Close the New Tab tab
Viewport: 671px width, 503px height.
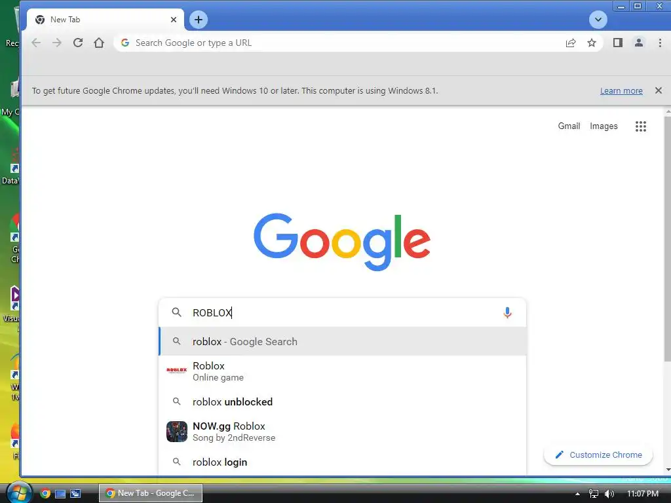pos(173,20)
